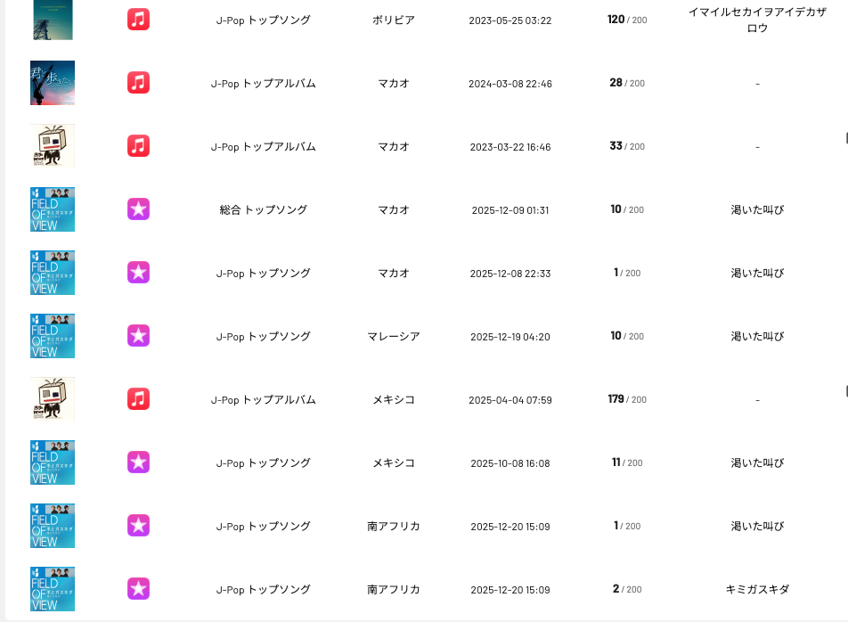Open FIELD OF VIEW cover in マレーシア row
This screenshot has width=848, height=622.
pyautogui.click(x=53, y=336)
